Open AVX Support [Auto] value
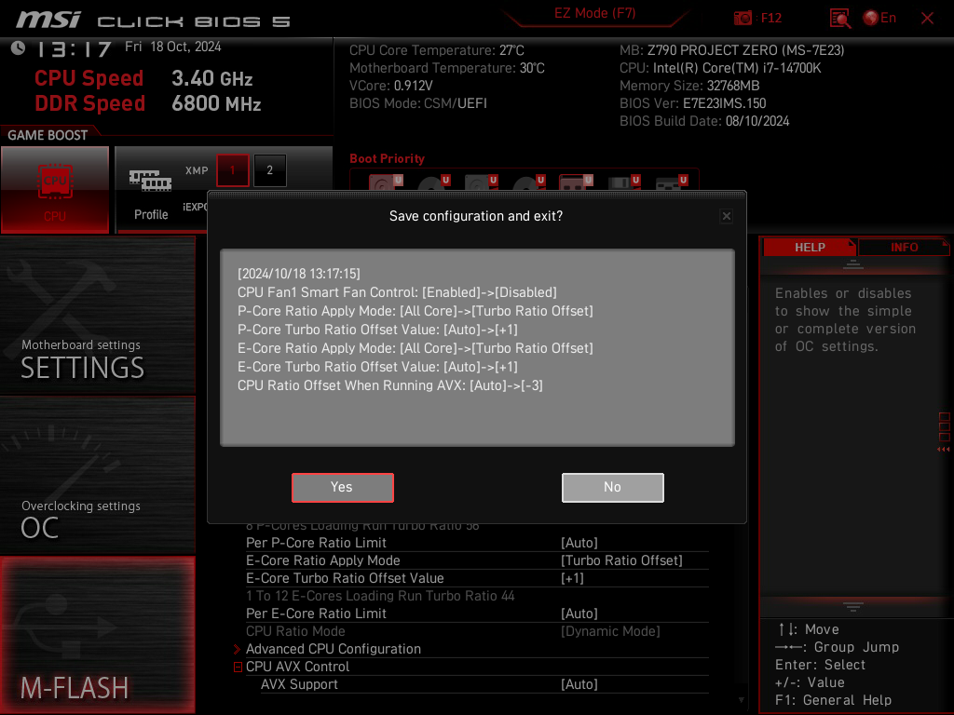The width and height of the screenshot is (954, 715). tap(579, 684)
